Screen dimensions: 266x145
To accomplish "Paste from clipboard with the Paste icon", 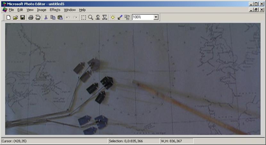I will tap(60, 17).
